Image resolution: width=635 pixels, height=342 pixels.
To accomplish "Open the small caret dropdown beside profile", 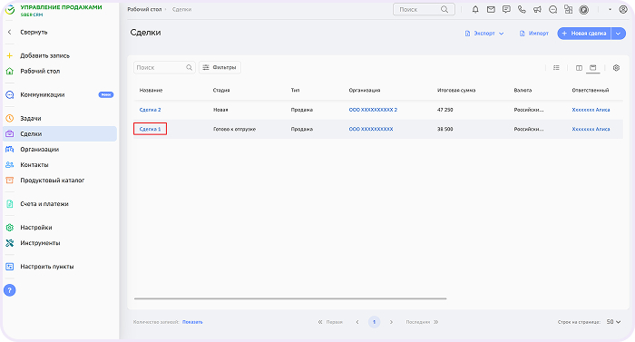I will pyautogui.click(x=610, y=9).
